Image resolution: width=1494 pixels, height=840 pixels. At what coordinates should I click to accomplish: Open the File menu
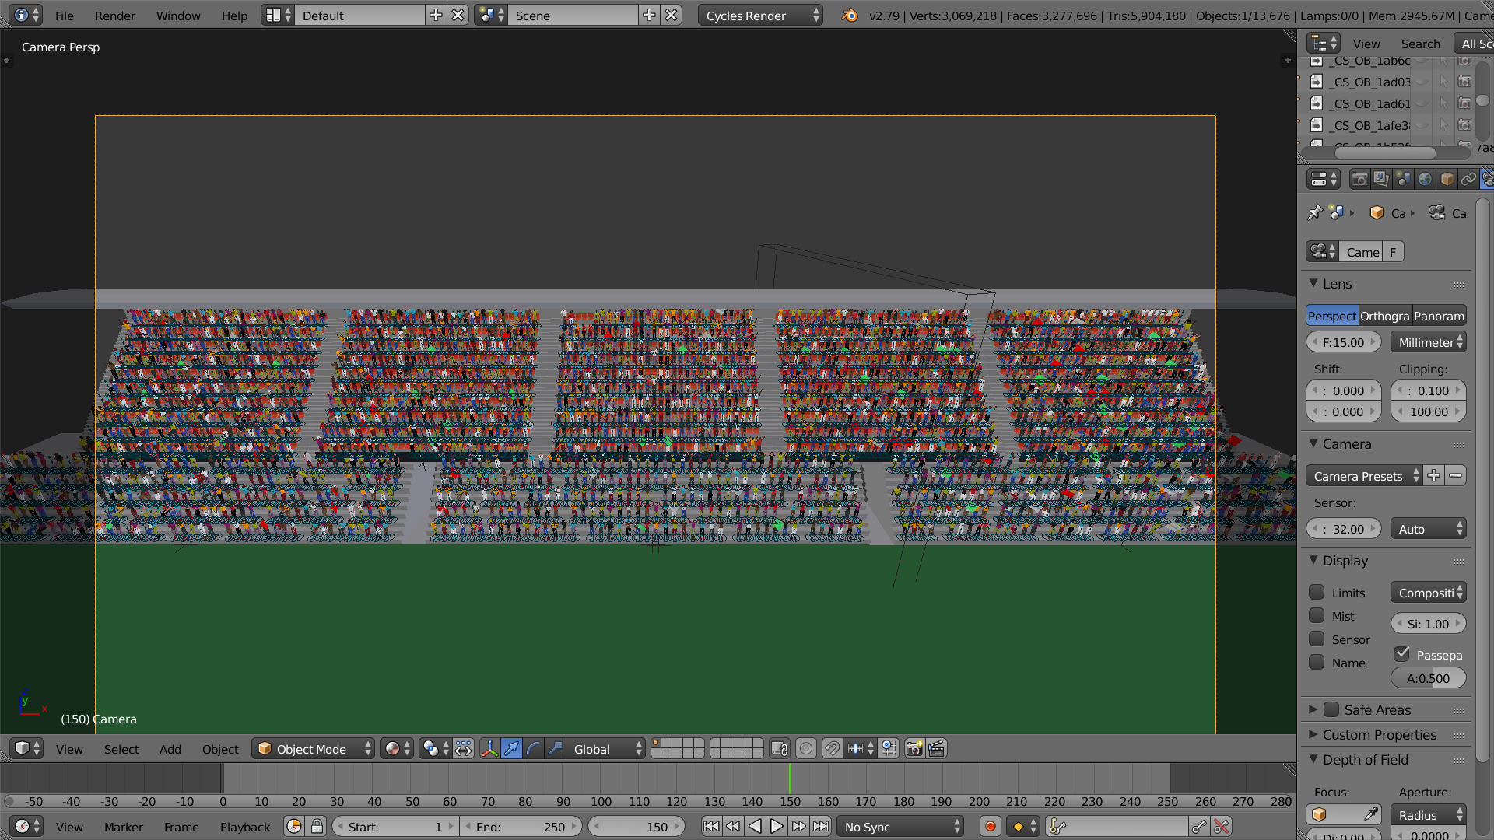(65, 16)
